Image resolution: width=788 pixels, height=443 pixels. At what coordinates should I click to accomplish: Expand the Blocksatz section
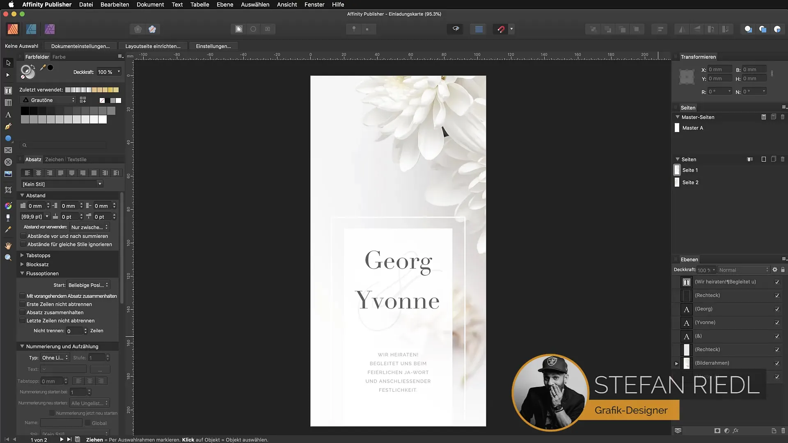22,264
